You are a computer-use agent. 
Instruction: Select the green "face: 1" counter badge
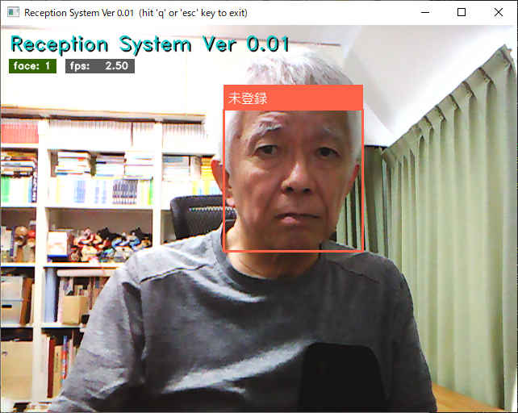coord(32,66)
